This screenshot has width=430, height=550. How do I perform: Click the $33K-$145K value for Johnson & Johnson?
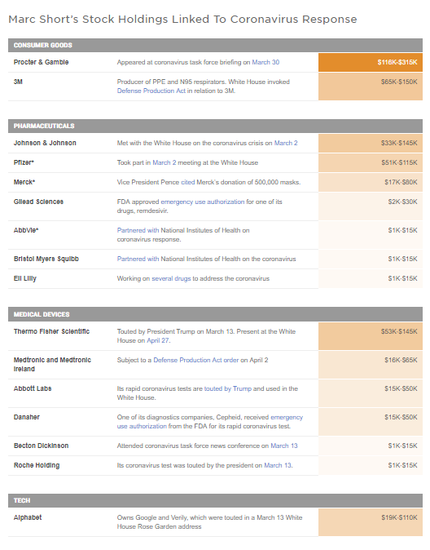pos(399,143)
